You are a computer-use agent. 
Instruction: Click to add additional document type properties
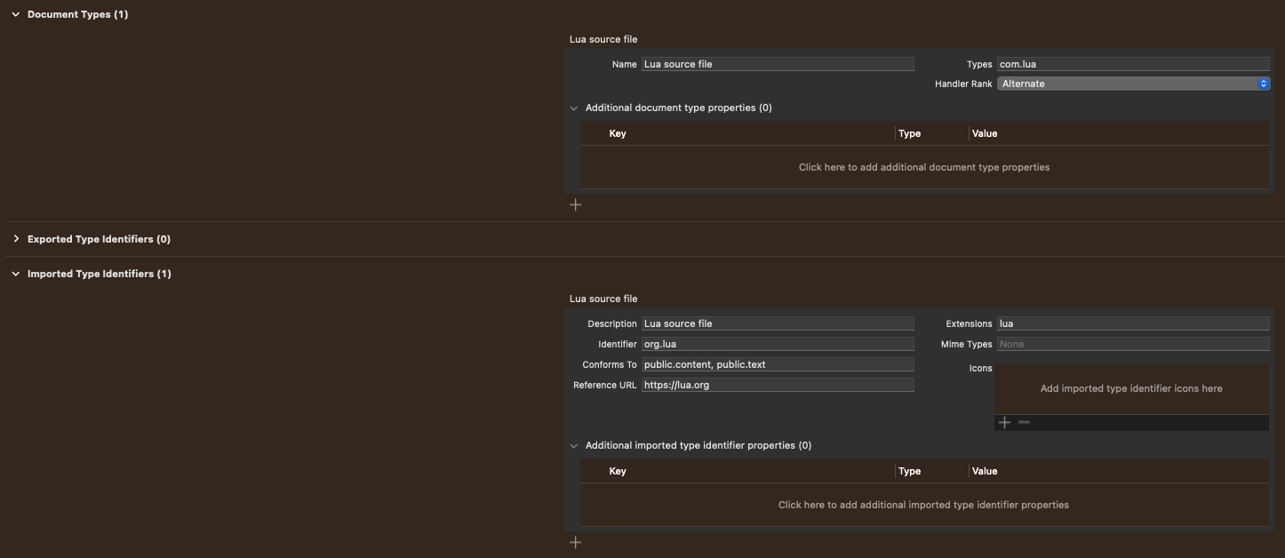tap(924, 166)
